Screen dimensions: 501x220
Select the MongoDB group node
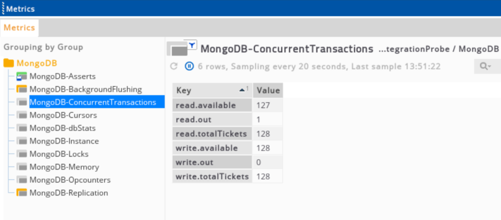tap(37, 63)
